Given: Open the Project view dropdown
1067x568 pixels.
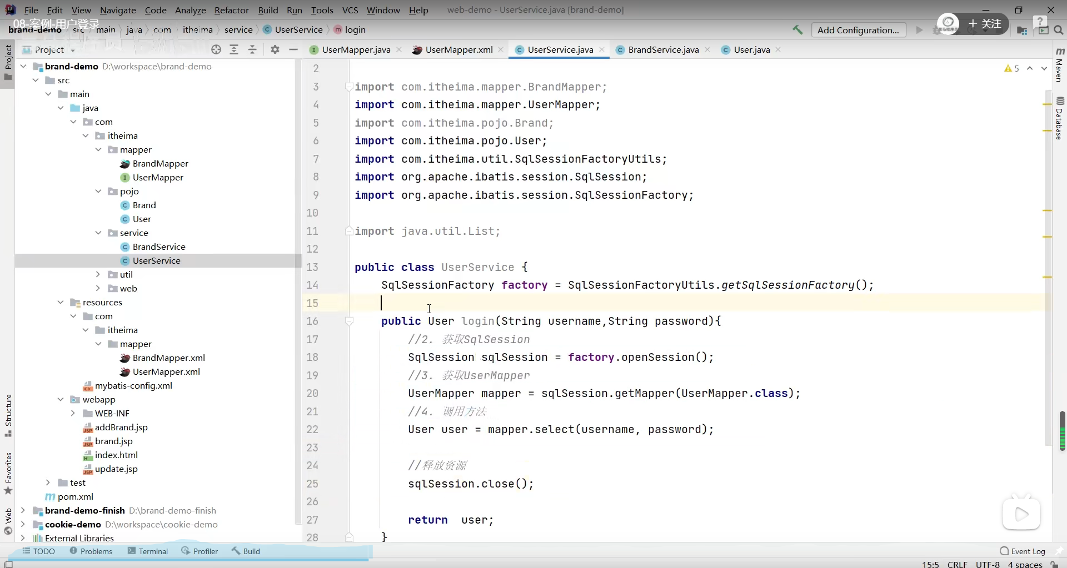Looking at the screenshot, I should (x=49, y=50).
